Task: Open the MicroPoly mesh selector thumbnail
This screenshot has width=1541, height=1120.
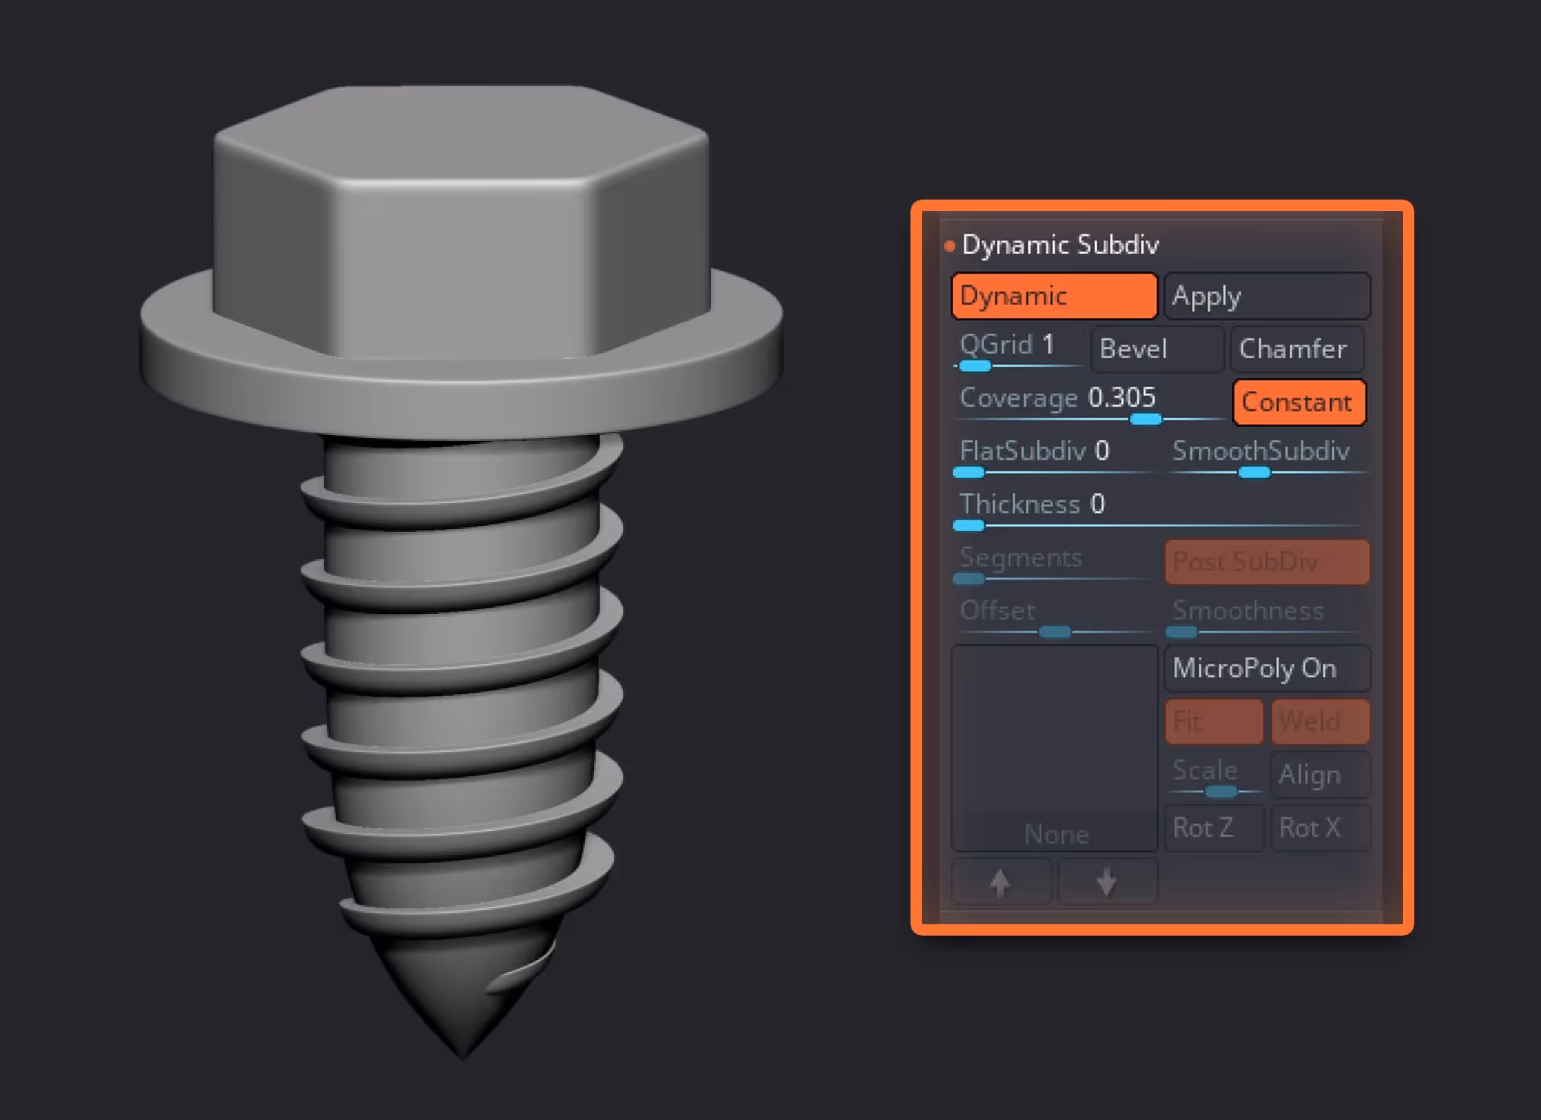Action: (1055, 748)
